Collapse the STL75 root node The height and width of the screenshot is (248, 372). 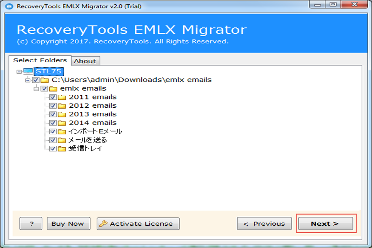click(x=19, y=72)
